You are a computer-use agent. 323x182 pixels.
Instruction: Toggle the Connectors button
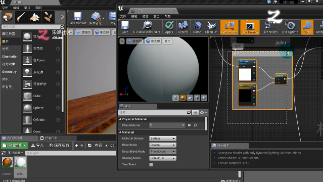pyautogui.click(x=229, y=27)
